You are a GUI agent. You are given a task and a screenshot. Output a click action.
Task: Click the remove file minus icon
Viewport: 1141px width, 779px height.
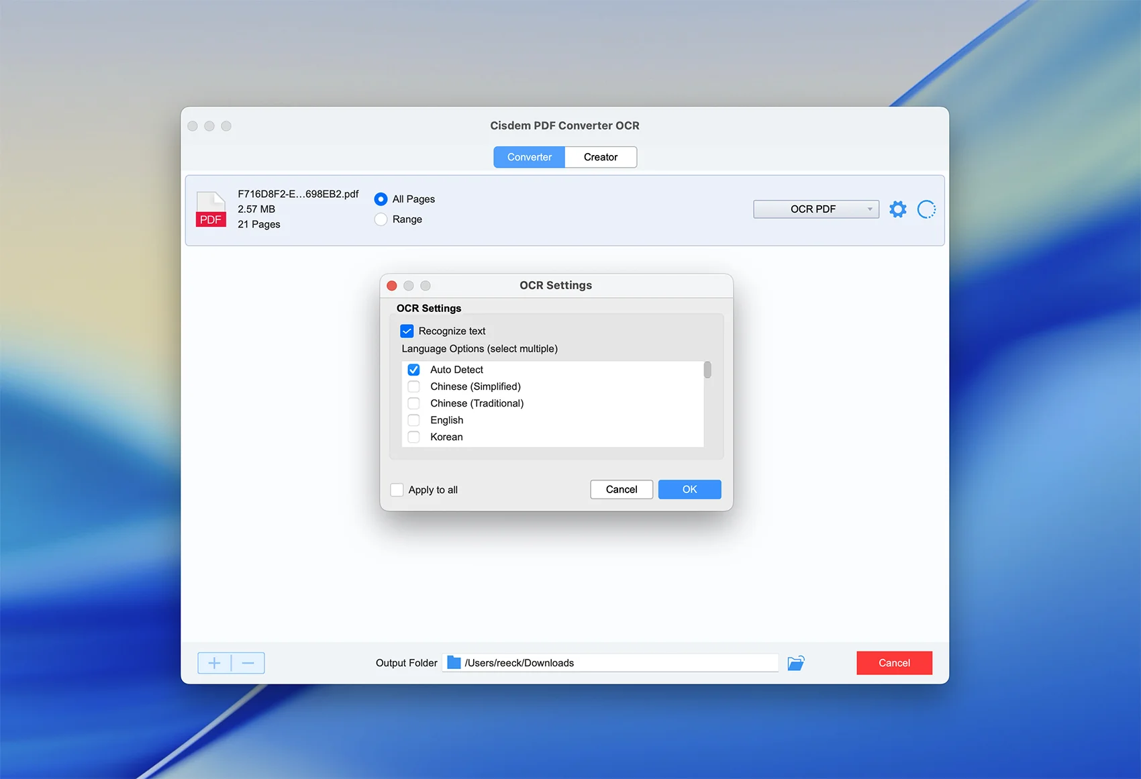click(x=248, y=663)
